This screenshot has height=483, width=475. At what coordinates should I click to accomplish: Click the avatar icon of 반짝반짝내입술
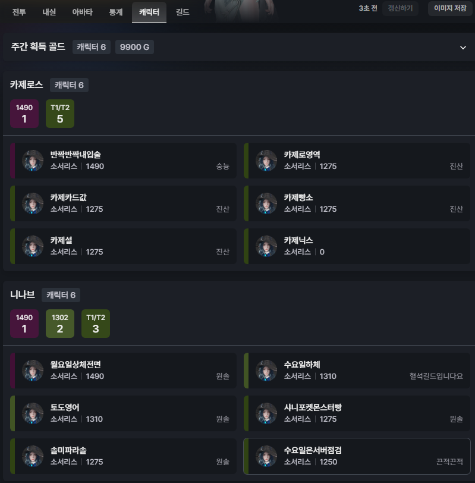[x=32, y=161]
